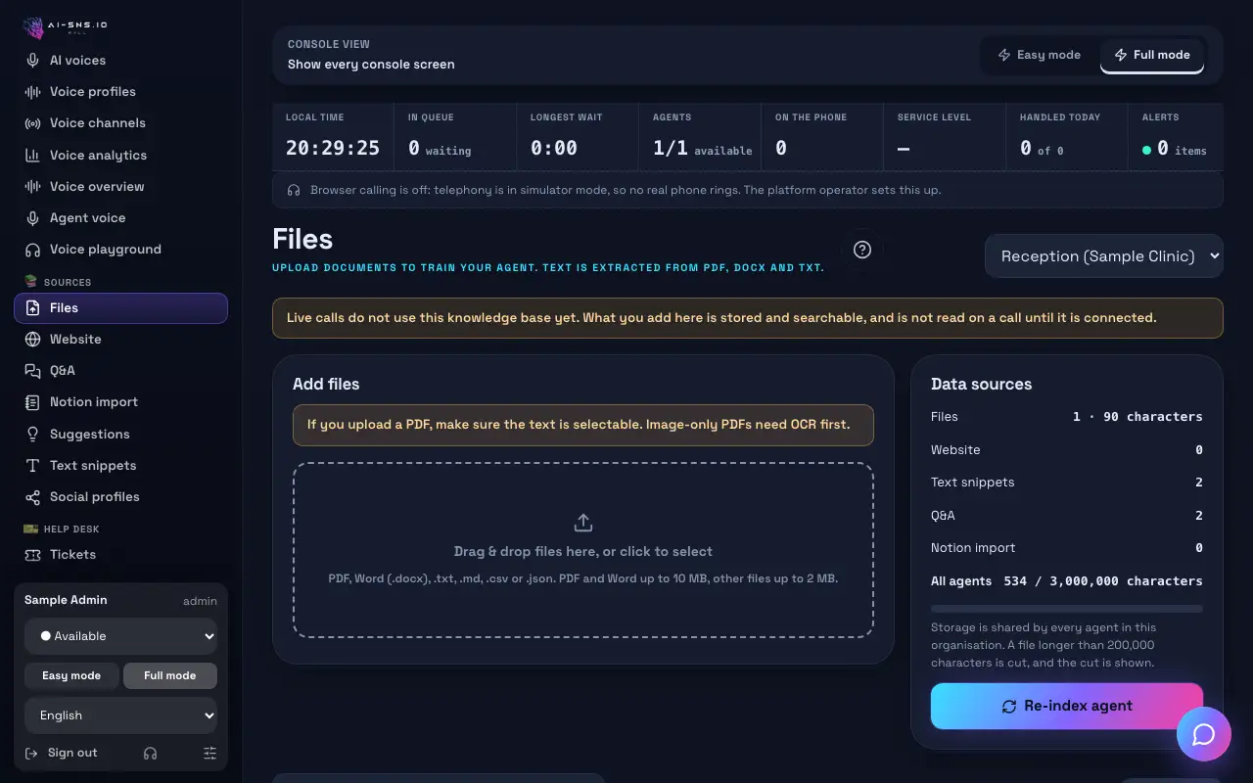The height and width of the screenshot is (783, 1253).
Task: Select Files in the Sources menu
Action: tap(120, 307)
